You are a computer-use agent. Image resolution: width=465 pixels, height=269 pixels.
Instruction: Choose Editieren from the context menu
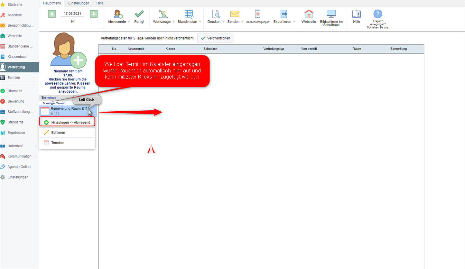pyautogui.click(x=67, y=133)
